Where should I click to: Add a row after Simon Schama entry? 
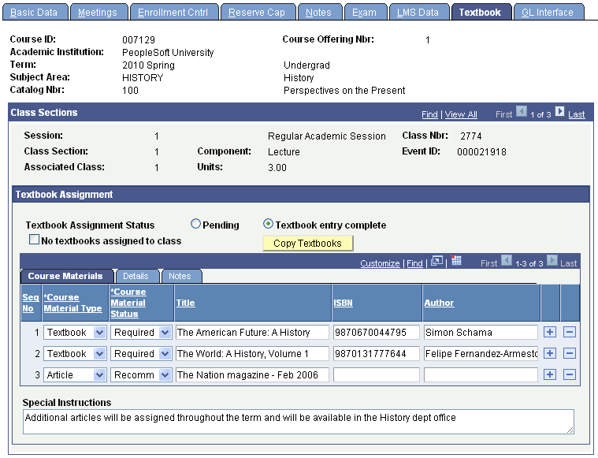tap(550, 332)
